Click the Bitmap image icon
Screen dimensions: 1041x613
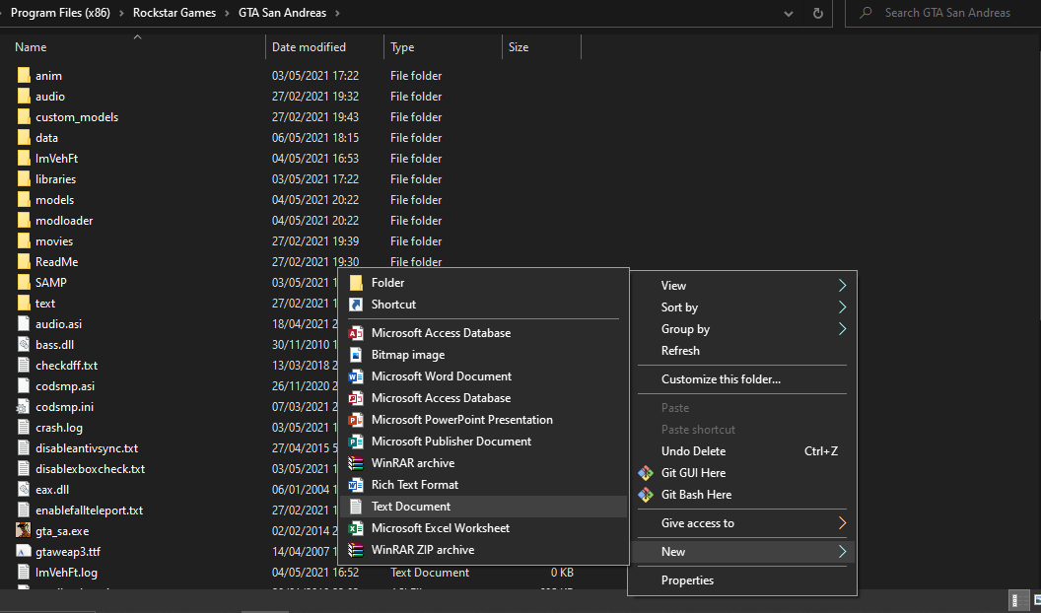(356, 355)
